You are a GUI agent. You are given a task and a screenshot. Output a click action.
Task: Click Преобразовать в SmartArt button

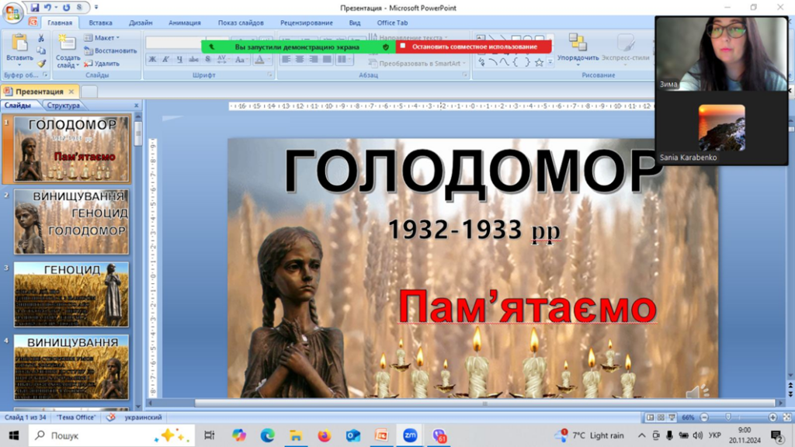coord(417,64)
